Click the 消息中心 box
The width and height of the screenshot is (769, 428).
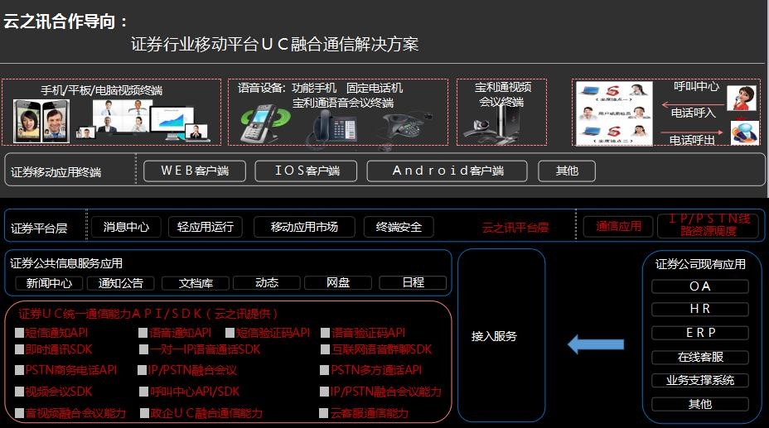tap(126, 227)
